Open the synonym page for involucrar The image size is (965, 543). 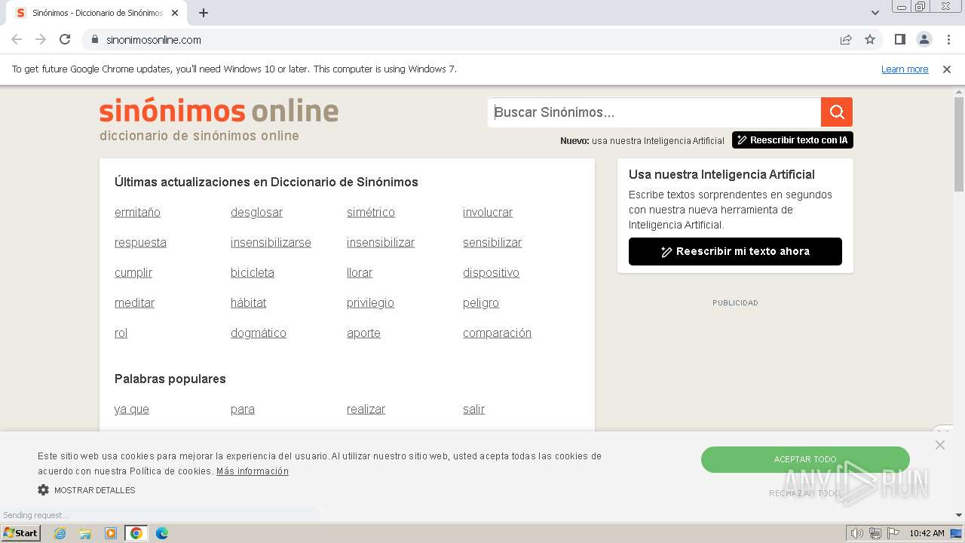pos(488,213)
